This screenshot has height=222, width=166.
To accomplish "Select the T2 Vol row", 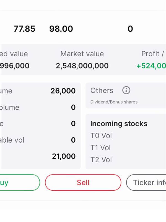I will pyautogui.click(x=101, y=160).
